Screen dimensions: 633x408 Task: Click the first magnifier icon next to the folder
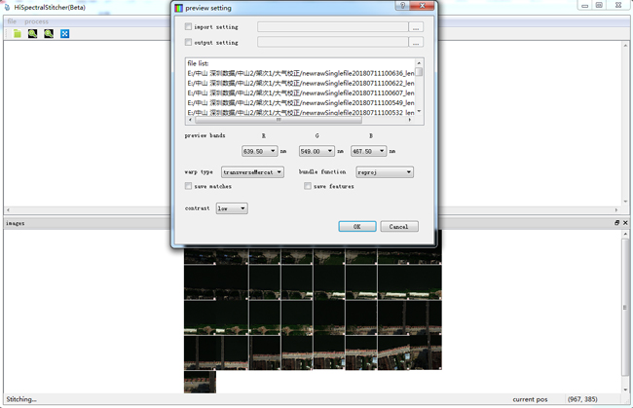(x=33, y=34)
